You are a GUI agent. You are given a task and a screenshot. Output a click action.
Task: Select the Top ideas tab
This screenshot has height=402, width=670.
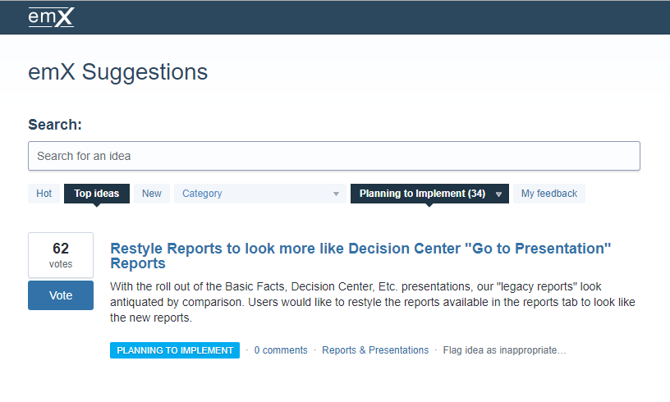97,194
